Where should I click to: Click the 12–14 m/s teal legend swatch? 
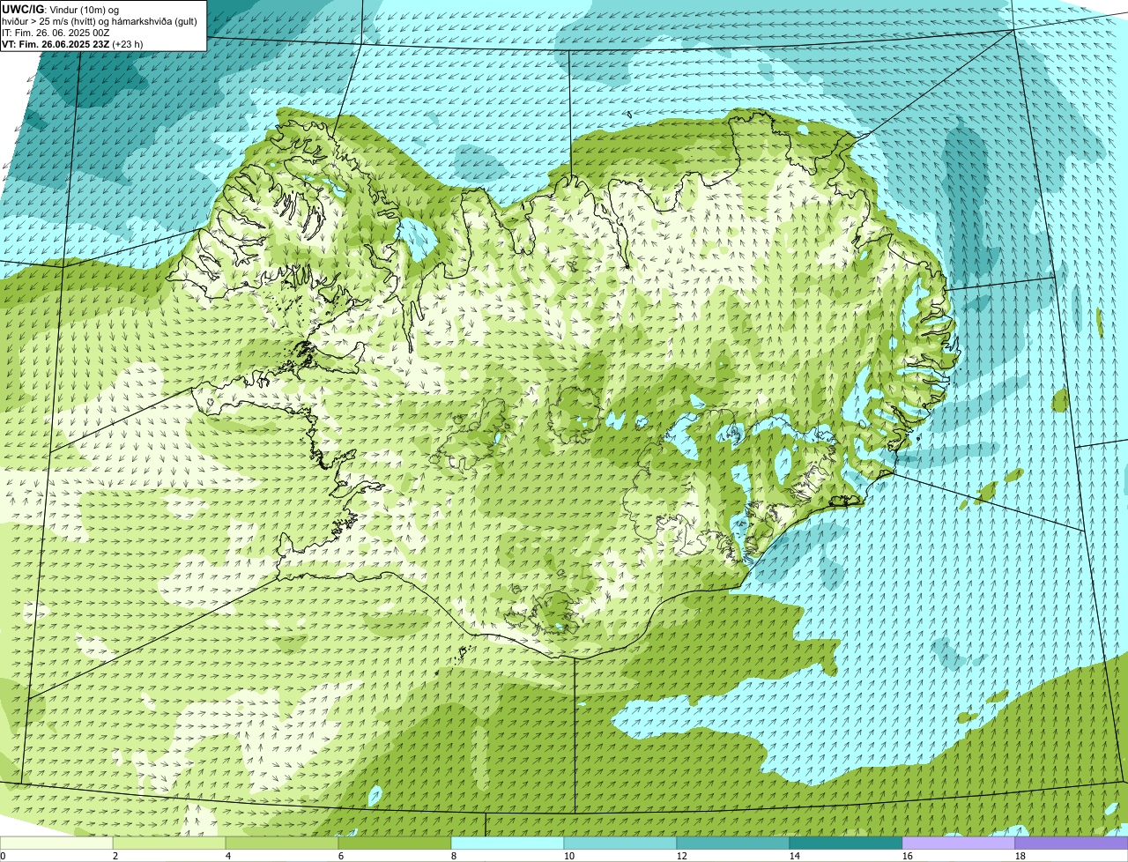tap(733, 843)
